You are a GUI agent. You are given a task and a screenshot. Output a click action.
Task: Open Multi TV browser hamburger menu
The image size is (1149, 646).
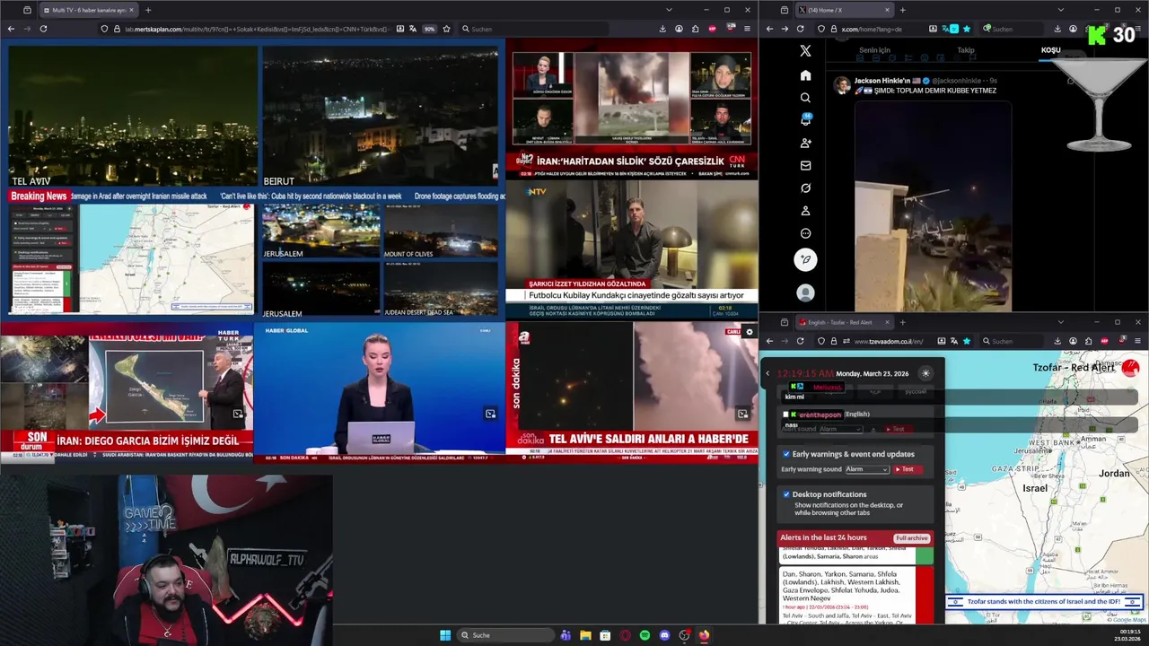click(x=747, y=29)
